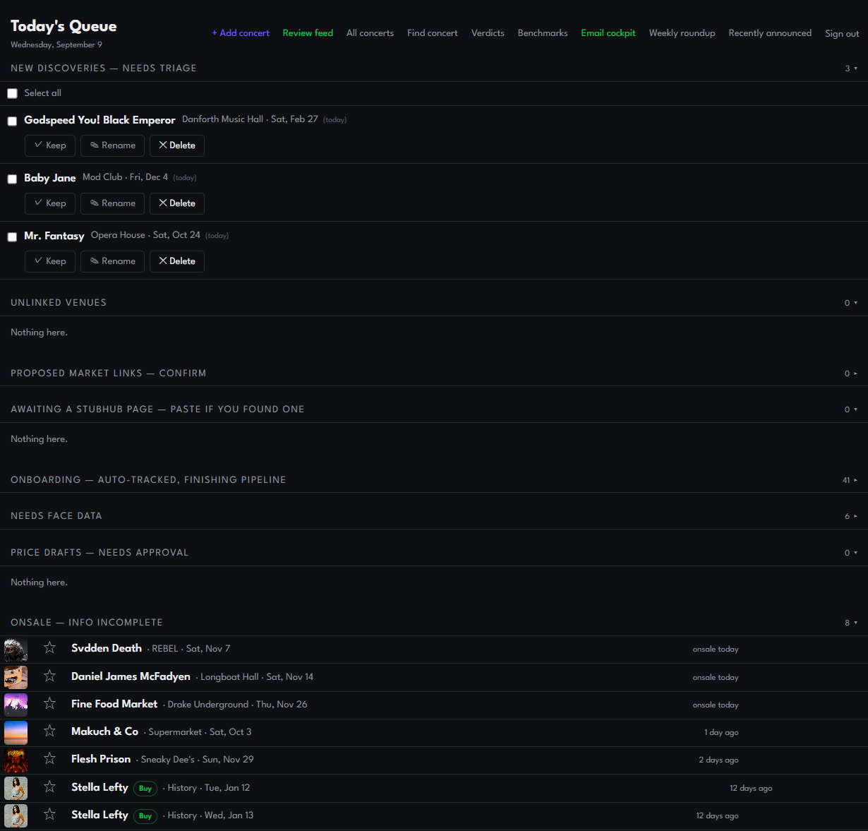This screenshot has height=831, width=868.
Task: Go to Review feed page
Action: [x=308, y=33]
